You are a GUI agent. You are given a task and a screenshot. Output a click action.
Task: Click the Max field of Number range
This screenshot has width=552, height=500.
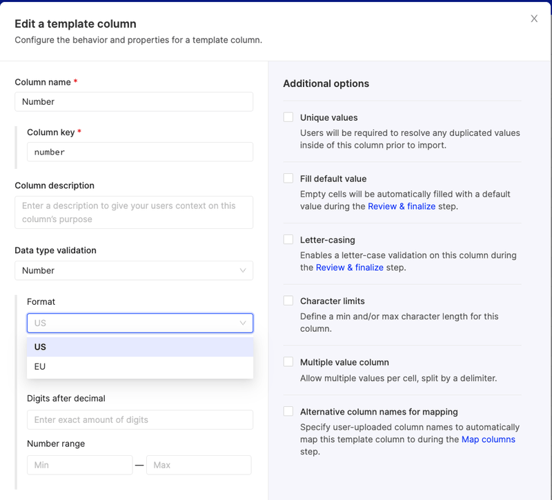pos(199,465)
